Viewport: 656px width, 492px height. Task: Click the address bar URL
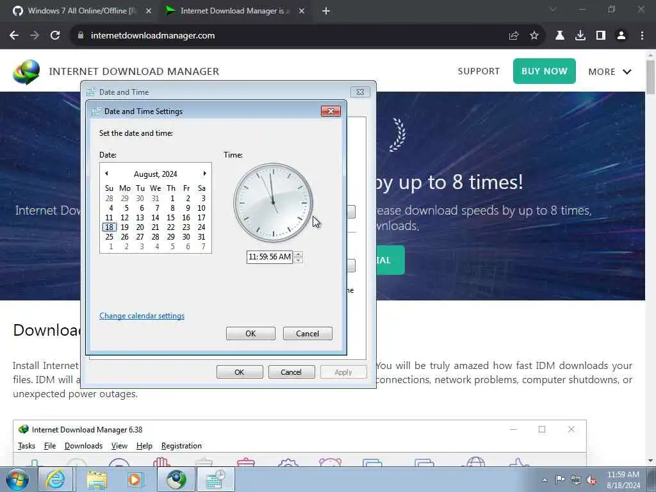[152, 36]
